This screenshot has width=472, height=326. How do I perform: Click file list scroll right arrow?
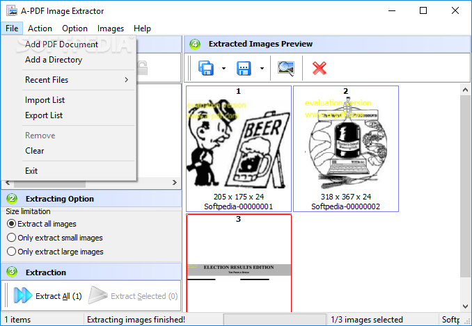coord(174,182)
